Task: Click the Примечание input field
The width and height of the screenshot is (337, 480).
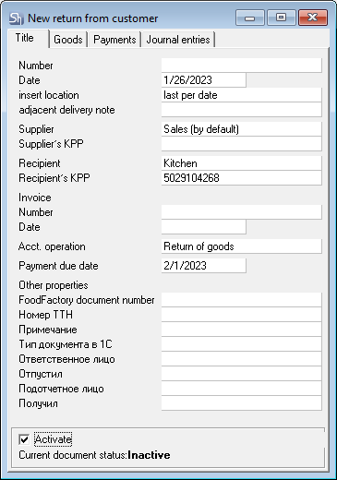Action: [x=242, y=330]
